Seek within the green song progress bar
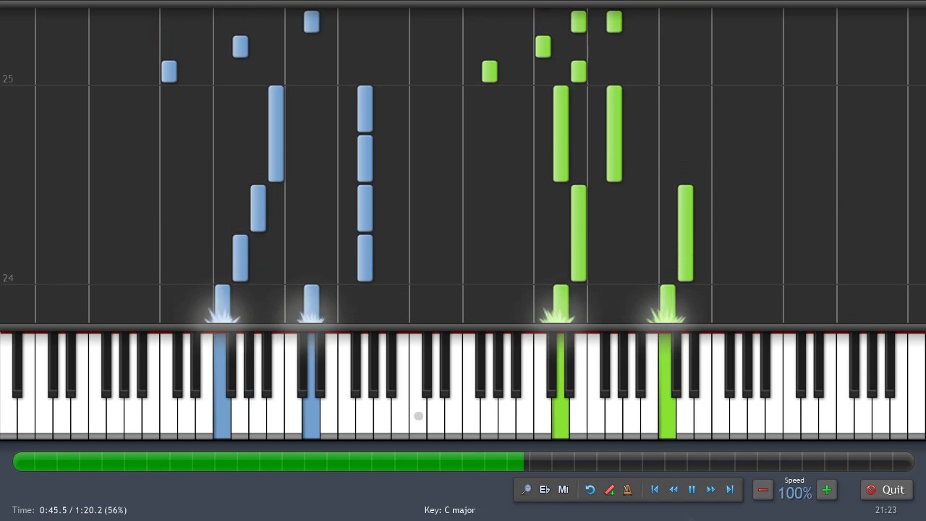 click(463, 461)
